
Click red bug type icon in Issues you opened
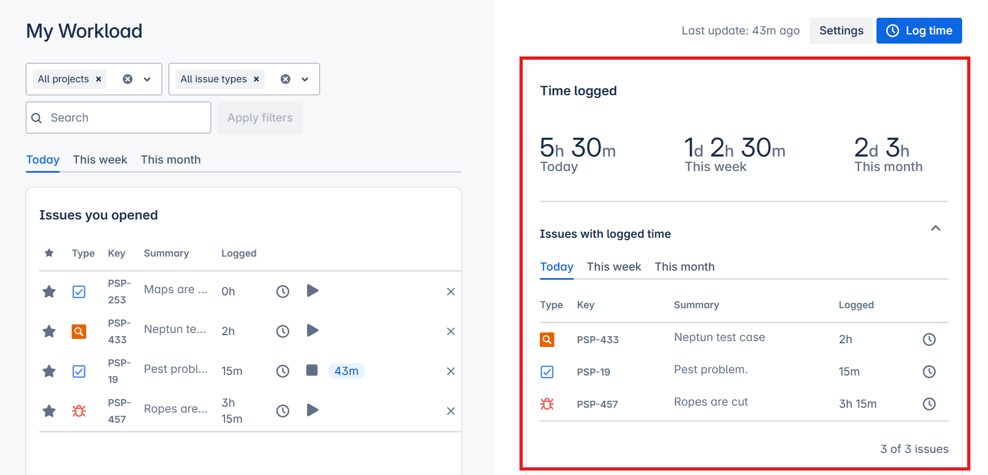(x=79, y=411)
